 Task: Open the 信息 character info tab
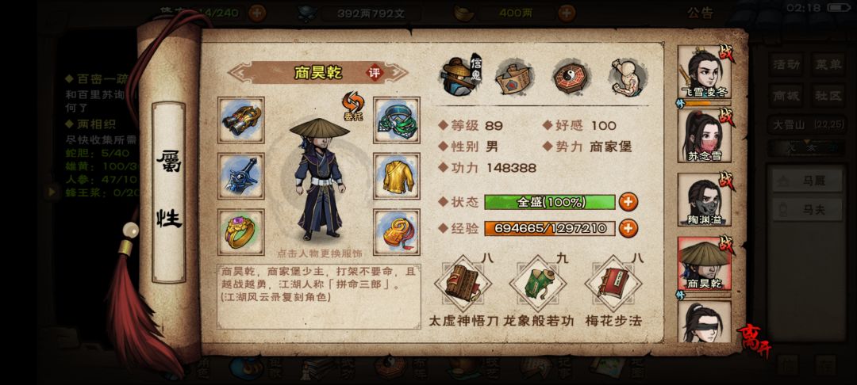coord(459,76)
